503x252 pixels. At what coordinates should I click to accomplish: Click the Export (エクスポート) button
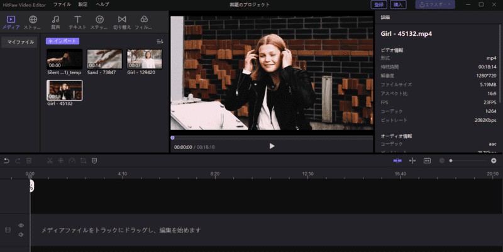(x=435, y=4)
